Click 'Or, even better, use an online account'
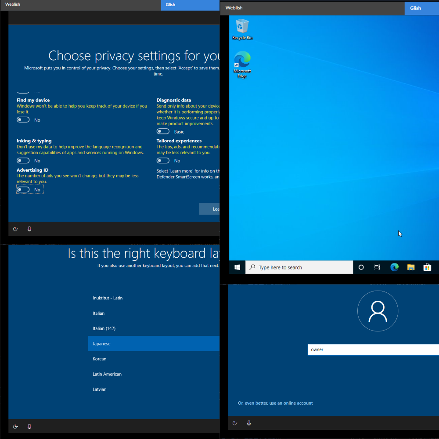This screenshot has height=439, width=439. point(275,403)
